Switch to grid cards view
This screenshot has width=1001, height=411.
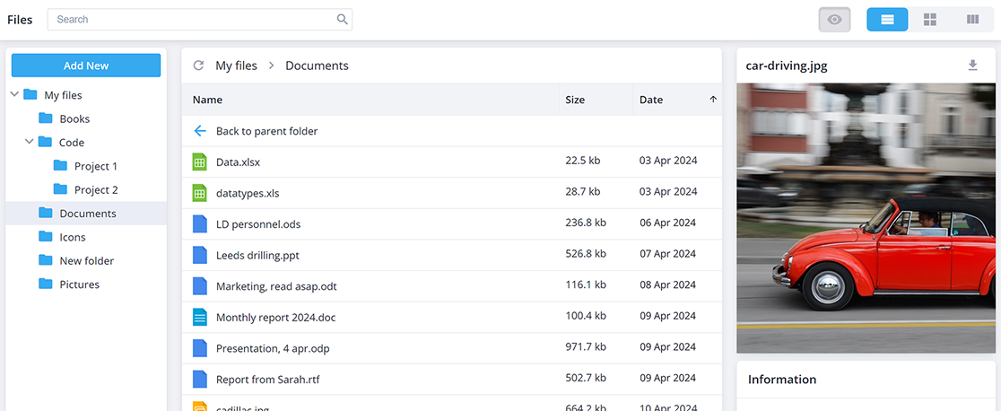pyautogui.click(x=929, y=20)
